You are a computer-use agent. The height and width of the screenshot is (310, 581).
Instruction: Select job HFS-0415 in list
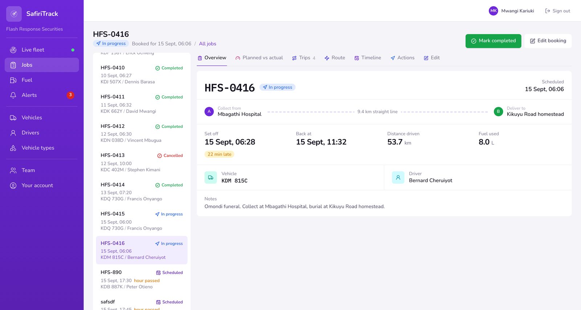[x=142, y=221]
